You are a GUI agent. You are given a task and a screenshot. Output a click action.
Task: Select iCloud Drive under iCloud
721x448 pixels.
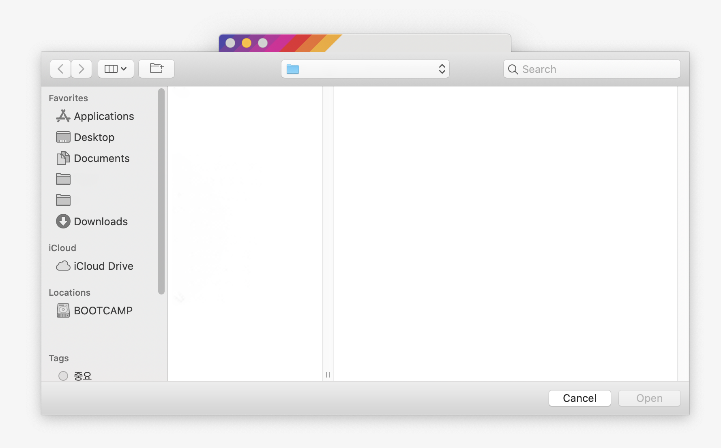tap(103, 266)
